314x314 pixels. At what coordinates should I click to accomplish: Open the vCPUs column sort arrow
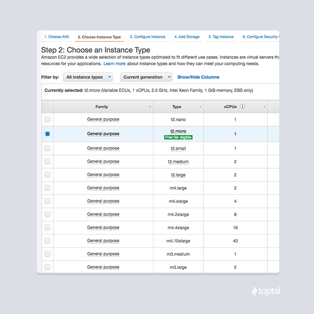click(x=264, y=107)
